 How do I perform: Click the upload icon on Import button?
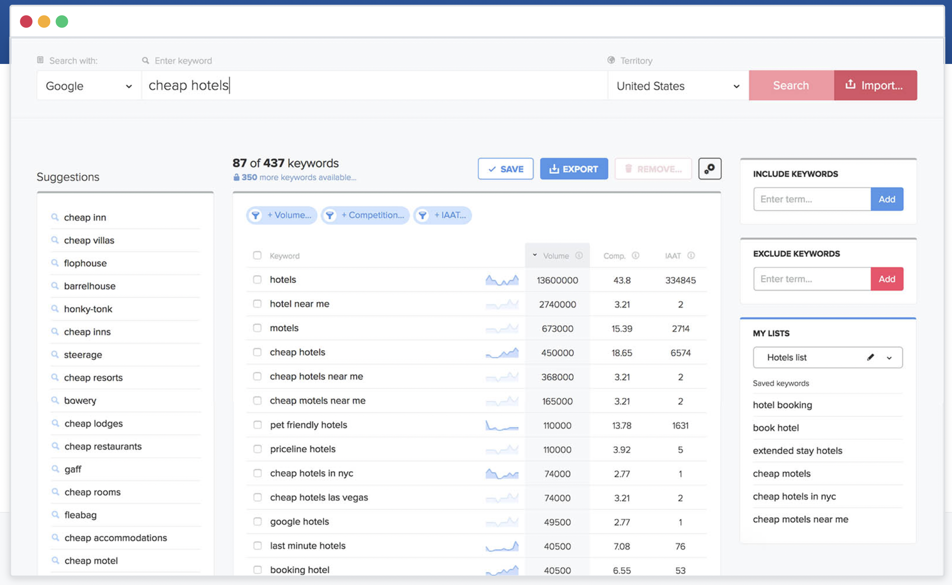(851, 85)
